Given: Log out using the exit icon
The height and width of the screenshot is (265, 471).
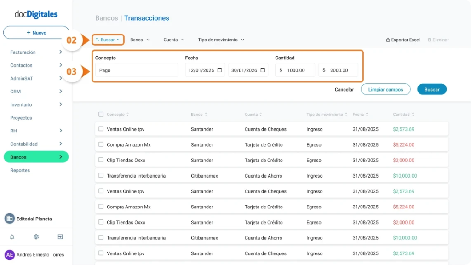Looking at the screenshot, I should point(59,236).
